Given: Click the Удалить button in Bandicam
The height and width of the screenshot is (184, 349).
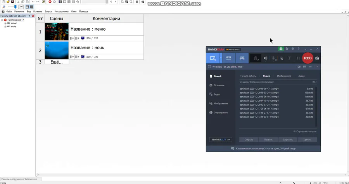Looking at the screenshot, I should point(308,140).
